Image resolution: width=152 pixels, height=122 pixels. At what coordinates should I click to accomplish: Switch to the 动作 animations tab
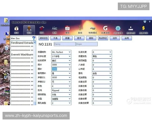click(115, 38)
